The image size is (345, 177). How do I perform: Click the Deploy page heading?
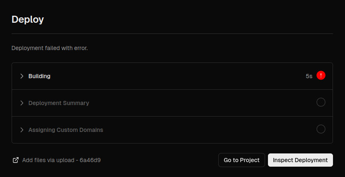[x=28, y=19]
